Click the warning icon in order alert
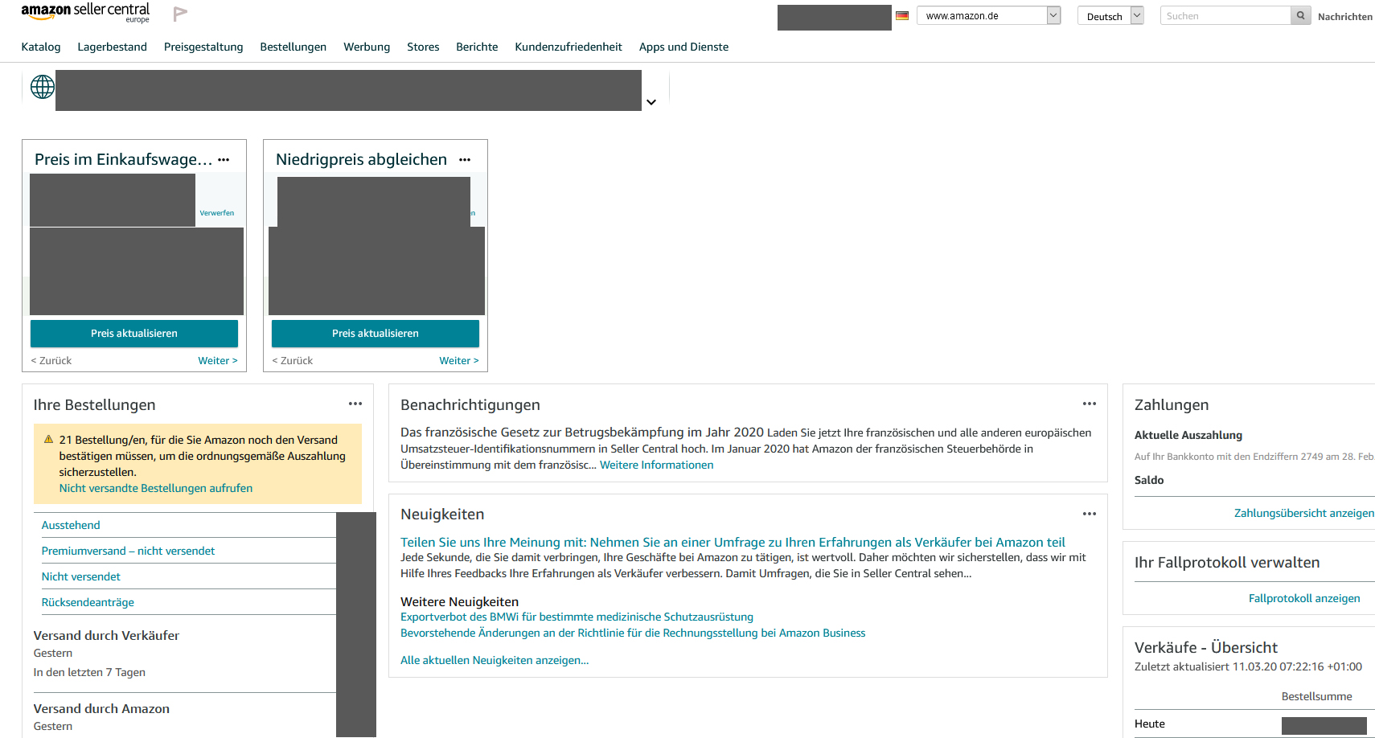Image resolution: width=1375 pixels, height=738 pixels. (48, 439)
